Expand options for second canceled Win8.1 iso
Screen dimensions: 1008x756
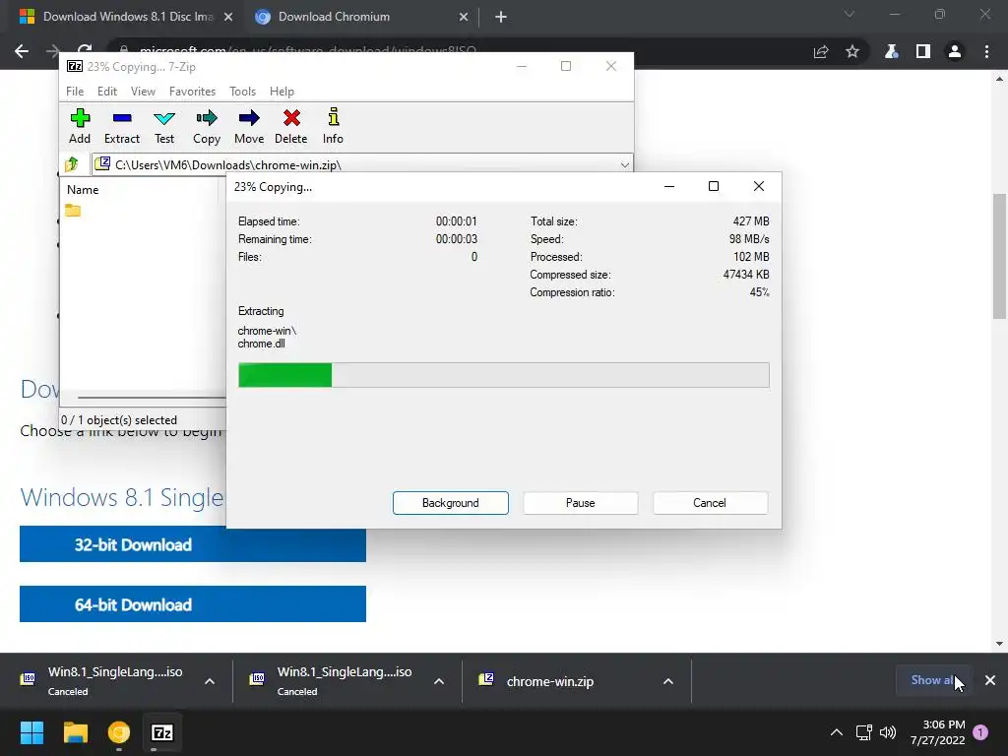click(x=439, y=681)
